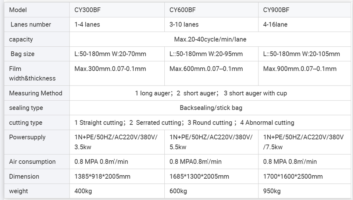Click the "3-10 lanes" cell
The height and width of the screenshot is (200, 353).
184,25
